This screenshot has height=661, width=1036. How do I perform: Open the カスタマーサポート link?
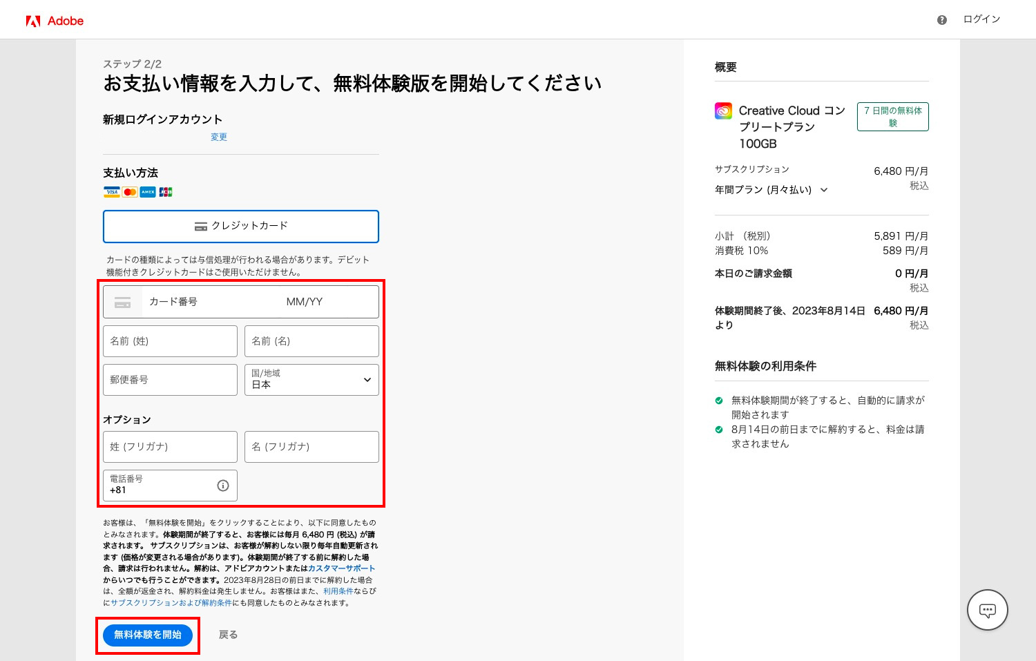pyautogui.click(x=341, y=568)
